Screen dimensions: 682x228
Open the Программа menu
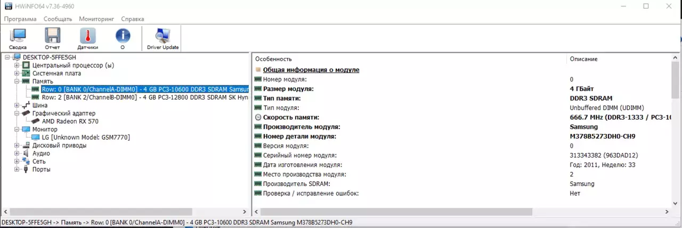click(20, 19)
